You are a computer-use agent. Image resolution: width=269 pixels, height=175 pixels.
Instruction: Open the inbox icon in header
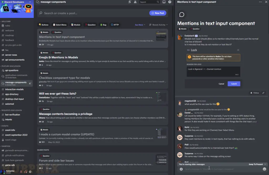(x=164, y=2)
